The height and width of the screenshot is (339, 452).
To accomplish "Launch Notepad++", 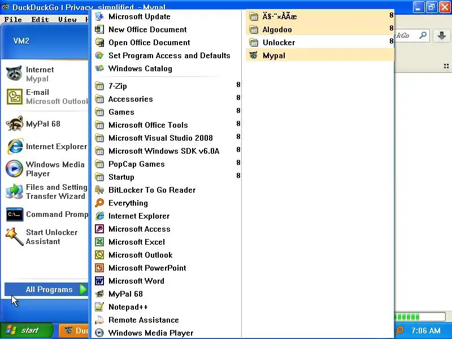I will click(x=166, y=307).
